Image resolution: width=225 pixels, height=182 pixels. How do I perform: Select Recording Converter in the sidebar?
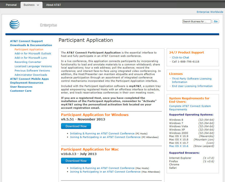(x=28, y=62)
